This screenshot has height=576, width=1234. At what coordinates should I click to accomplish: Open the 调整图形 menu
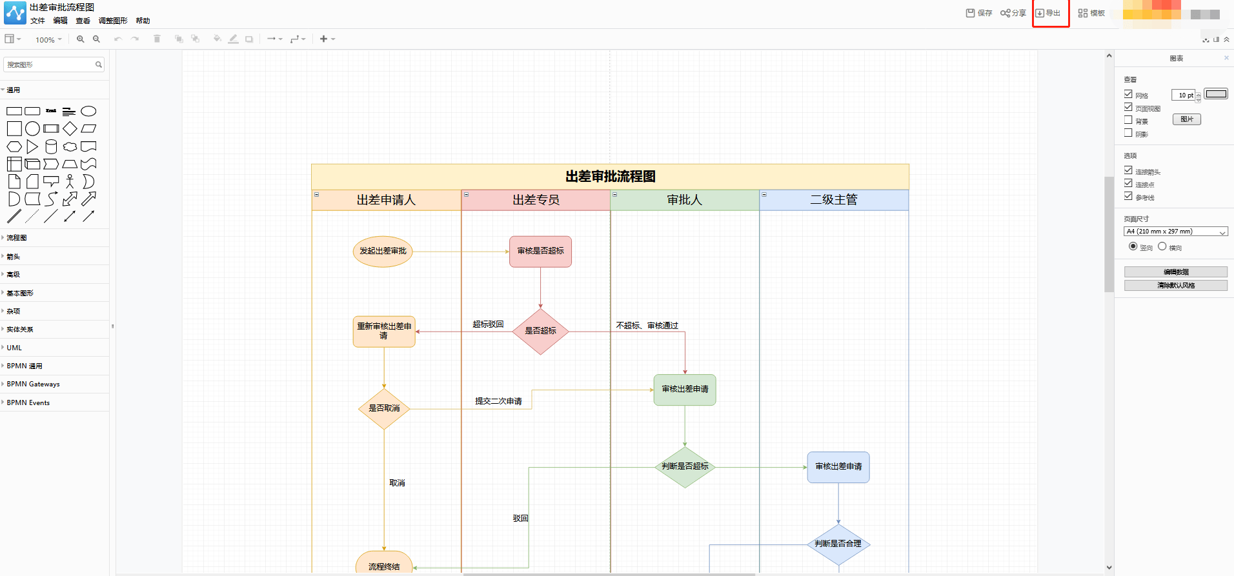click(x=113, y=21)
